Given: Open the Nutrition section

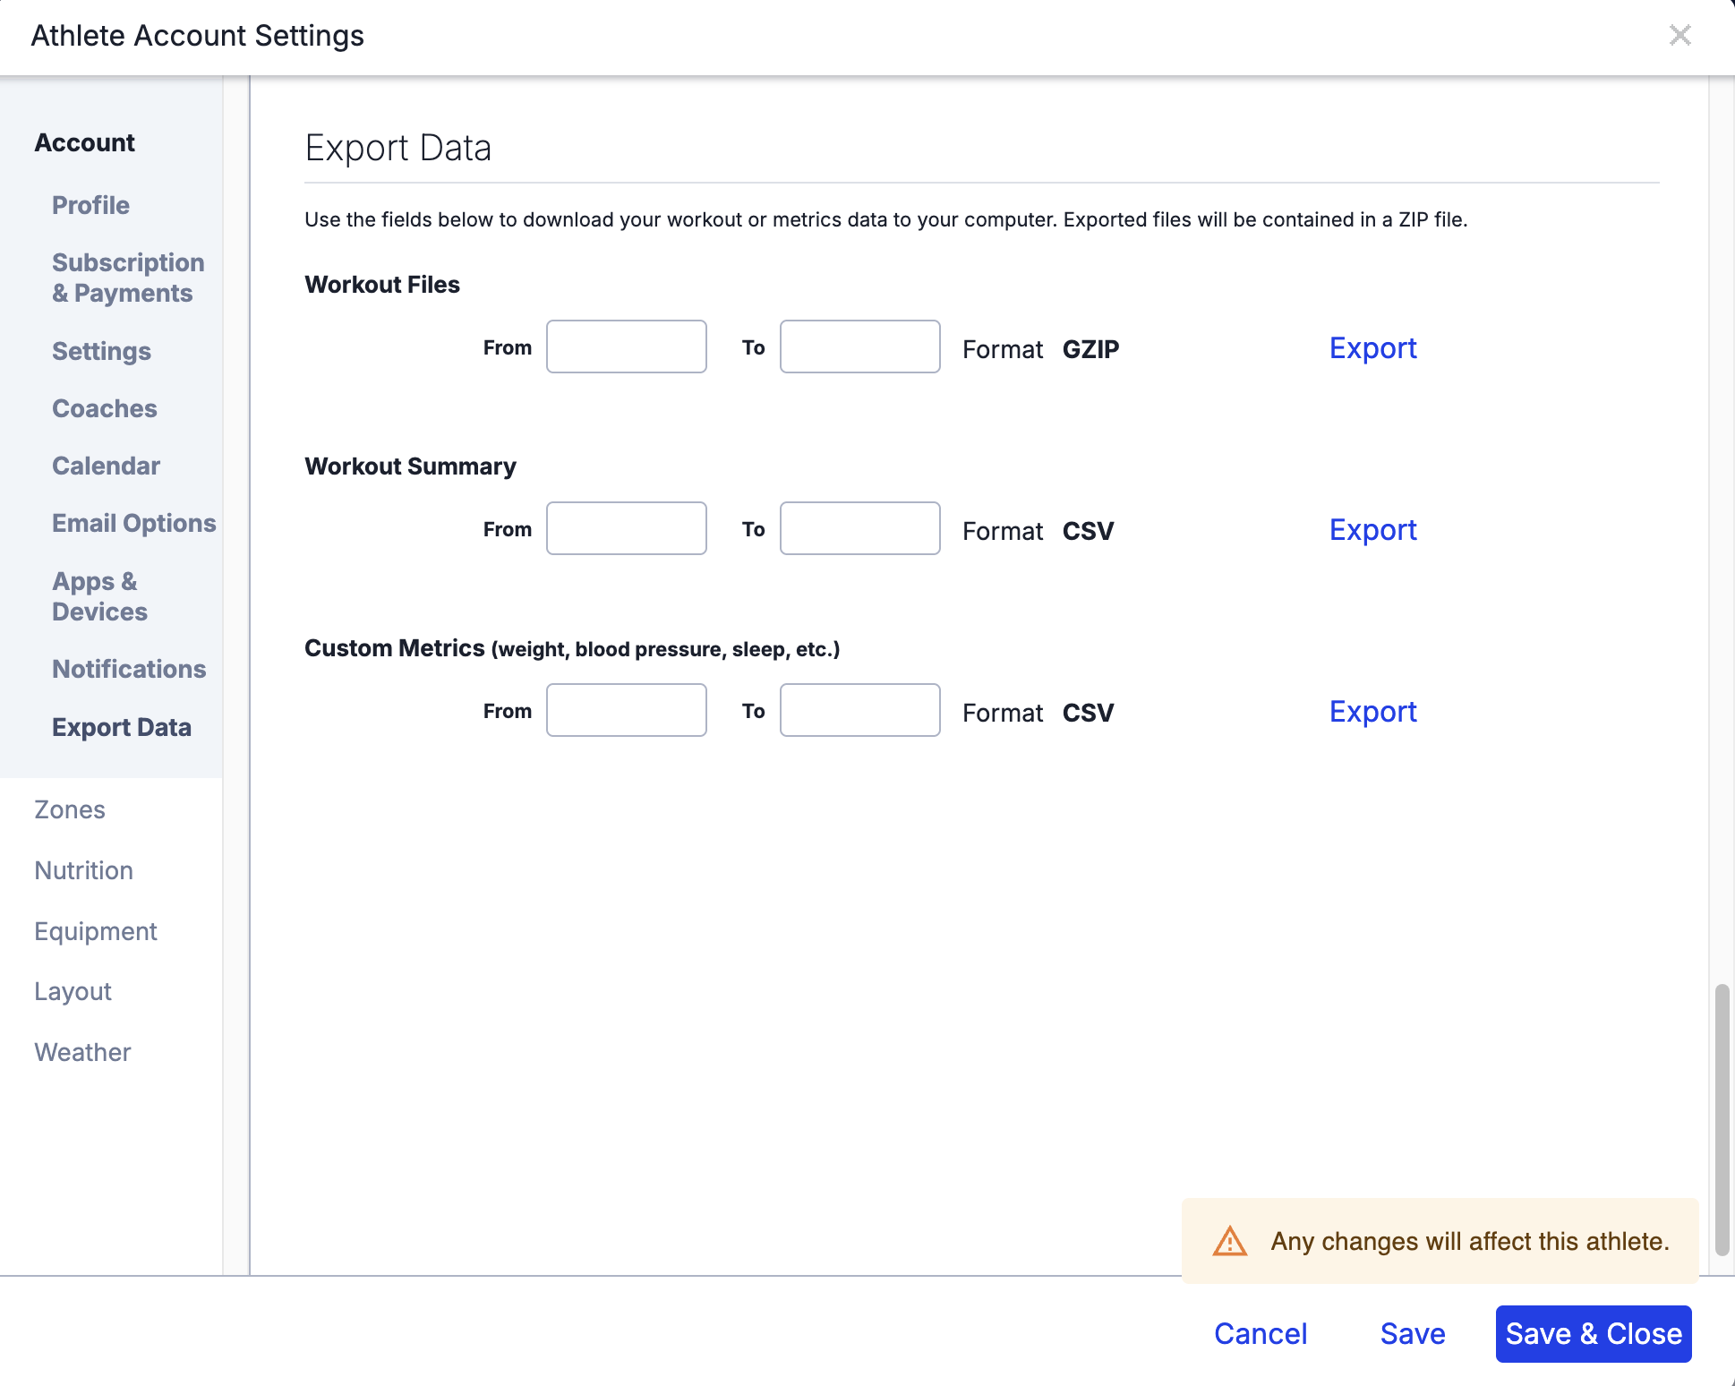Looking at the screenshot, I should (83, 870).
